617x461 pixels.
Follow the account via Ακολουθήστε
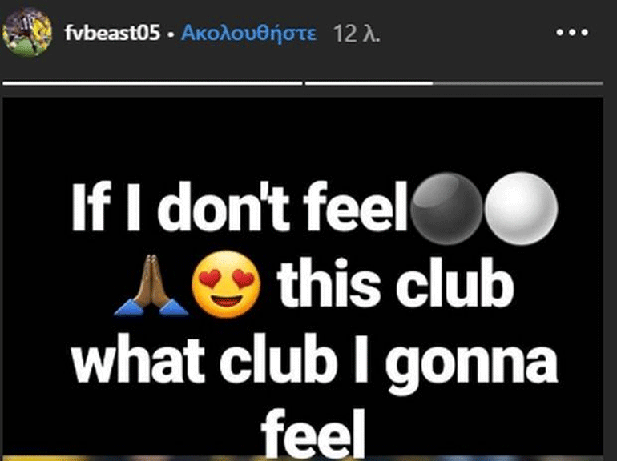[248, 33]
